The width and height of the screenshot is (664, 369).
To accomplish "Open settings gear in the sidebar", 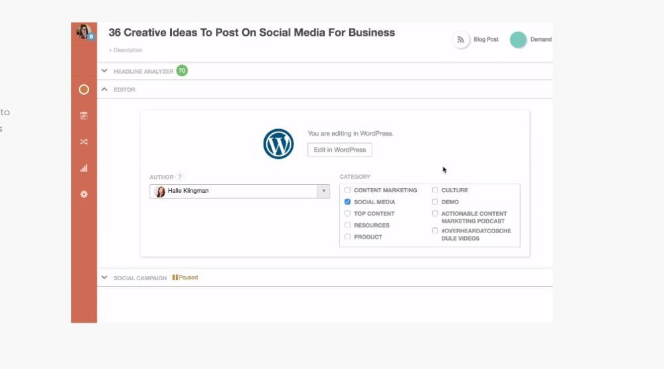I will (x=84, y=194).
